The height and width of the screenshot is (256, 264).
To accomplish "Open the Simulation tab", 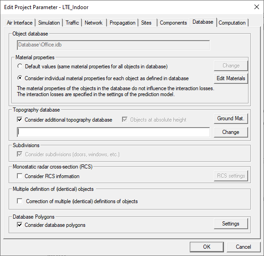I will coord(49,23).
